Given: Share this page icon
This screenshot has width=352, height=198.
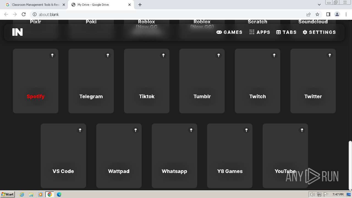Looking at the screenshot, I should (309, 14).
